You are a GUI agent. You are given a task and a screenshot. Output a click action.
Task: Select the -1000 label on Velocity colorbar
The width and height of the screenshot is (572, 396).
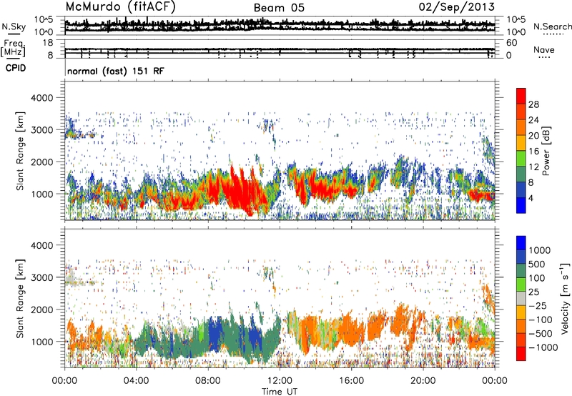[543, 347]
